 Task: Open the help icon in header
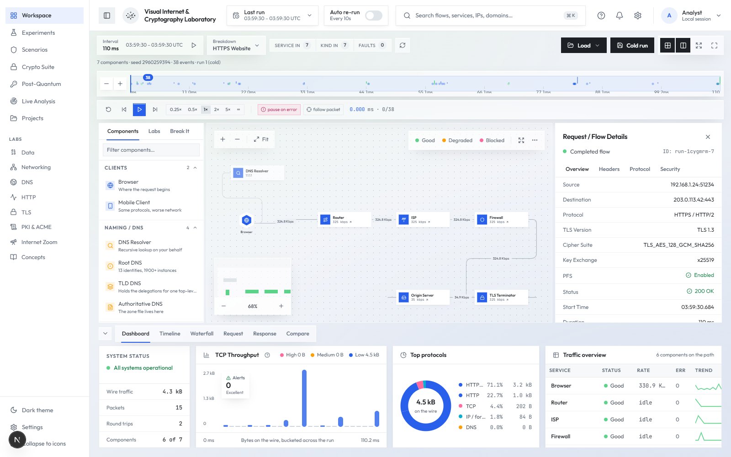pos(601,16)
